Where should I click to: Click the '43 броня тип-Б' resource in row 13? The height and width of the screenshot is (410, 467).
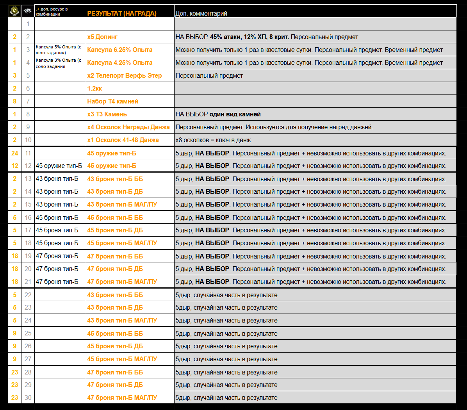pyautogui.click(x=57, y=179)
